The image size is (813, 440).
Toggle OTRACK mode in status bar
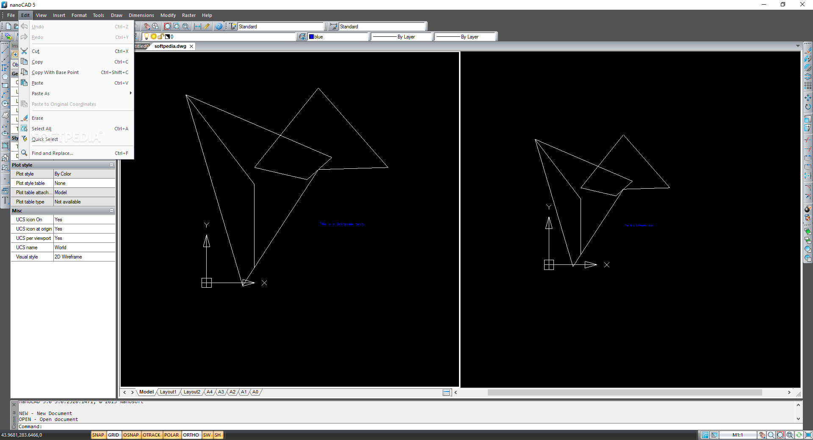click(x=152, y=435)
